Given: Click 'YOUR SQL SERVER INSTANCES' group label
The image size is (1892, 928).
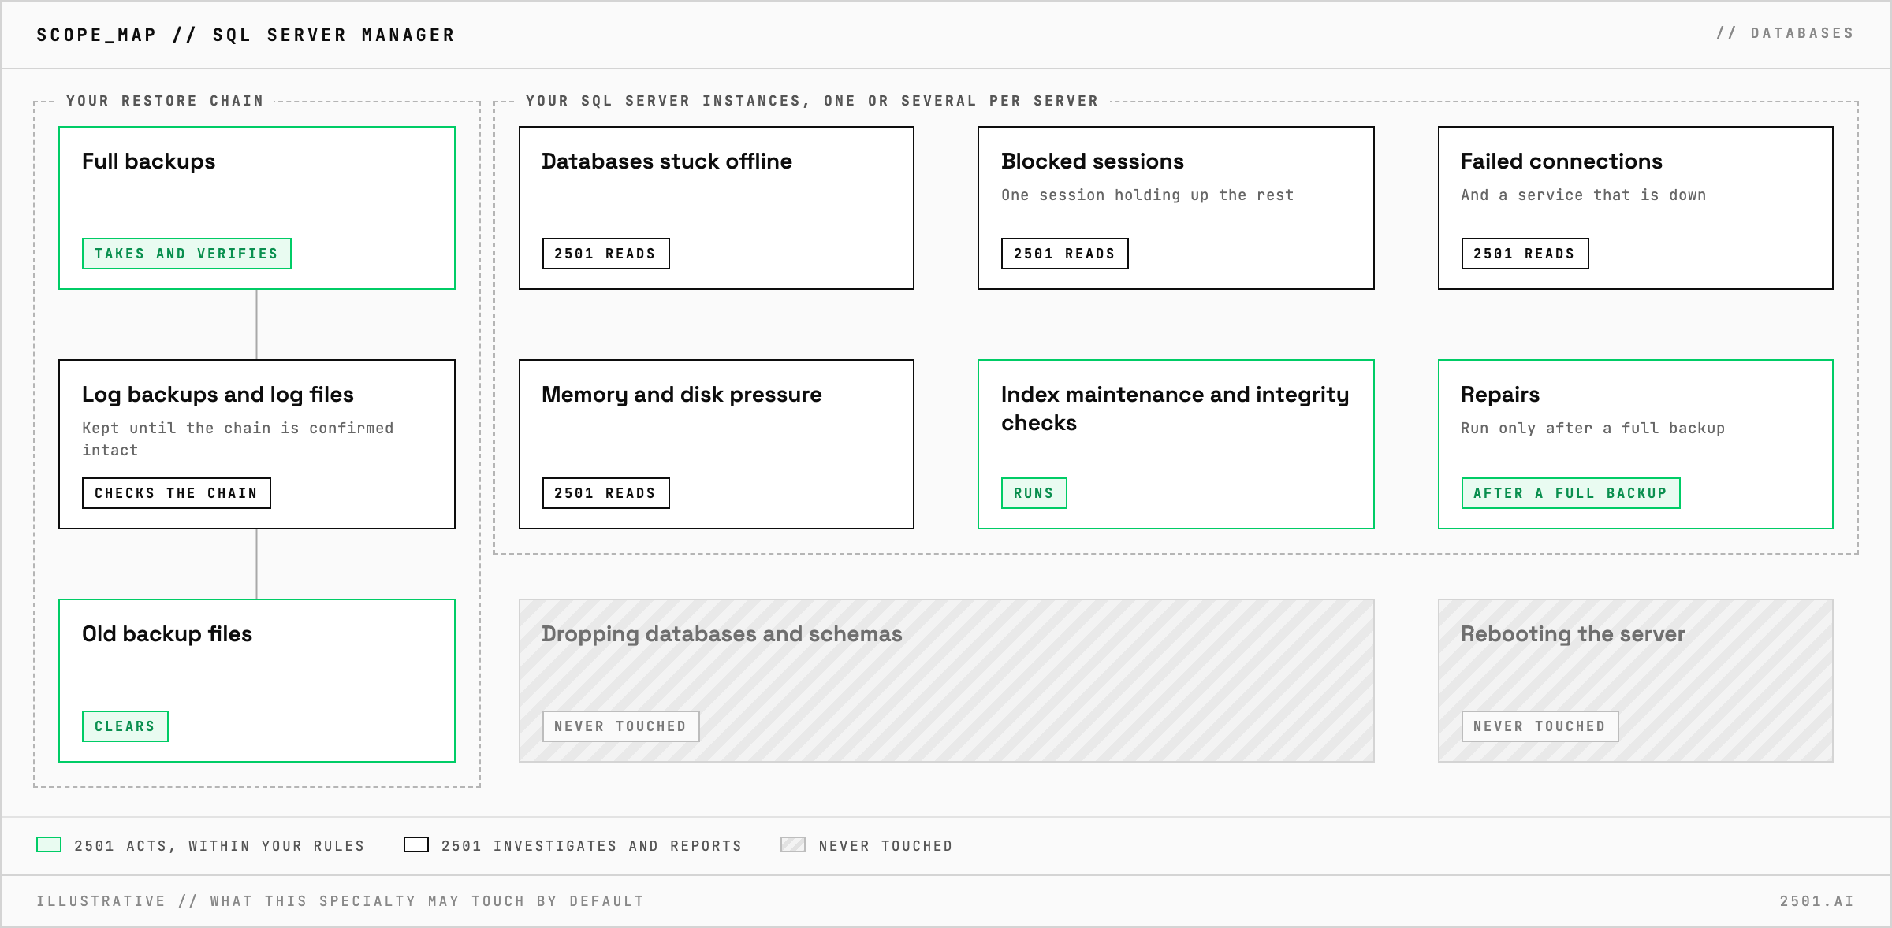Looking at the screenshot, I should pos(812,101).
